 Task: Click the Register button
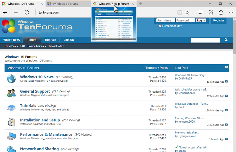tap(219, 20)
